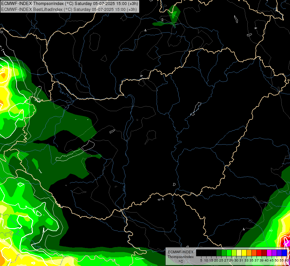
Task: Pick the bright green 27–29 legend swatch
Action: pyautogui.click(x=229, y=253)
